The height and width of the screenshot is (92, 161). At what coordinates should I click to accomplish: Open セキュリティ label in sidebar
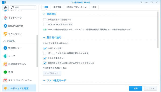point(15,34)
